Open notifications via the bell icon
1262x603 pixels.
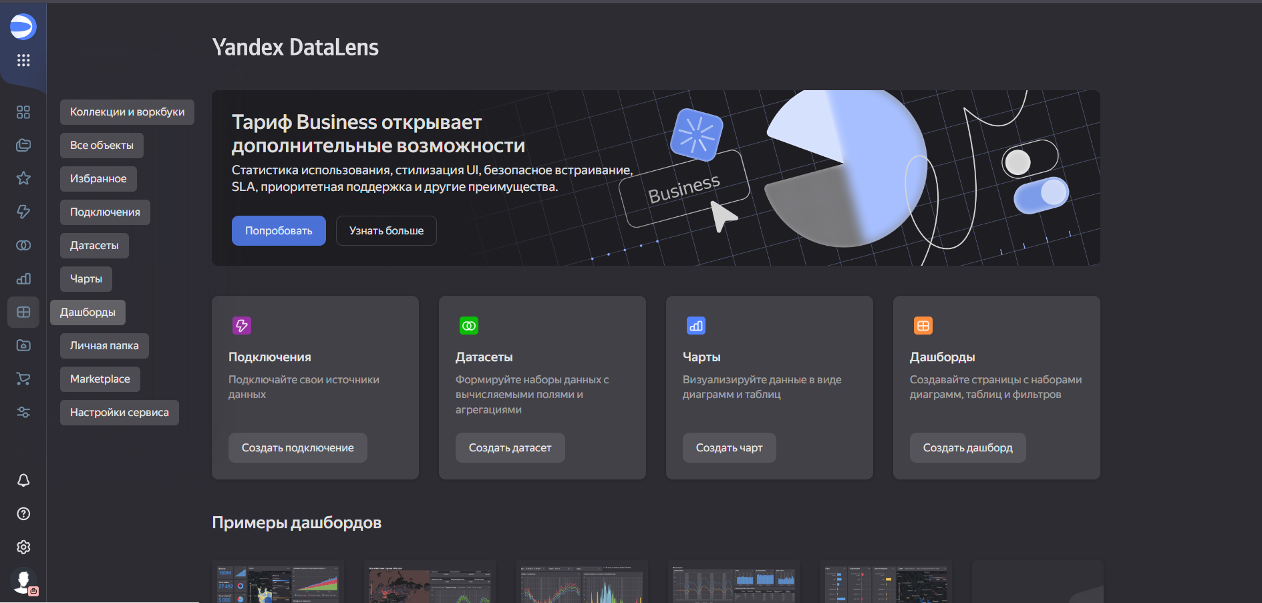coord(23,480)
